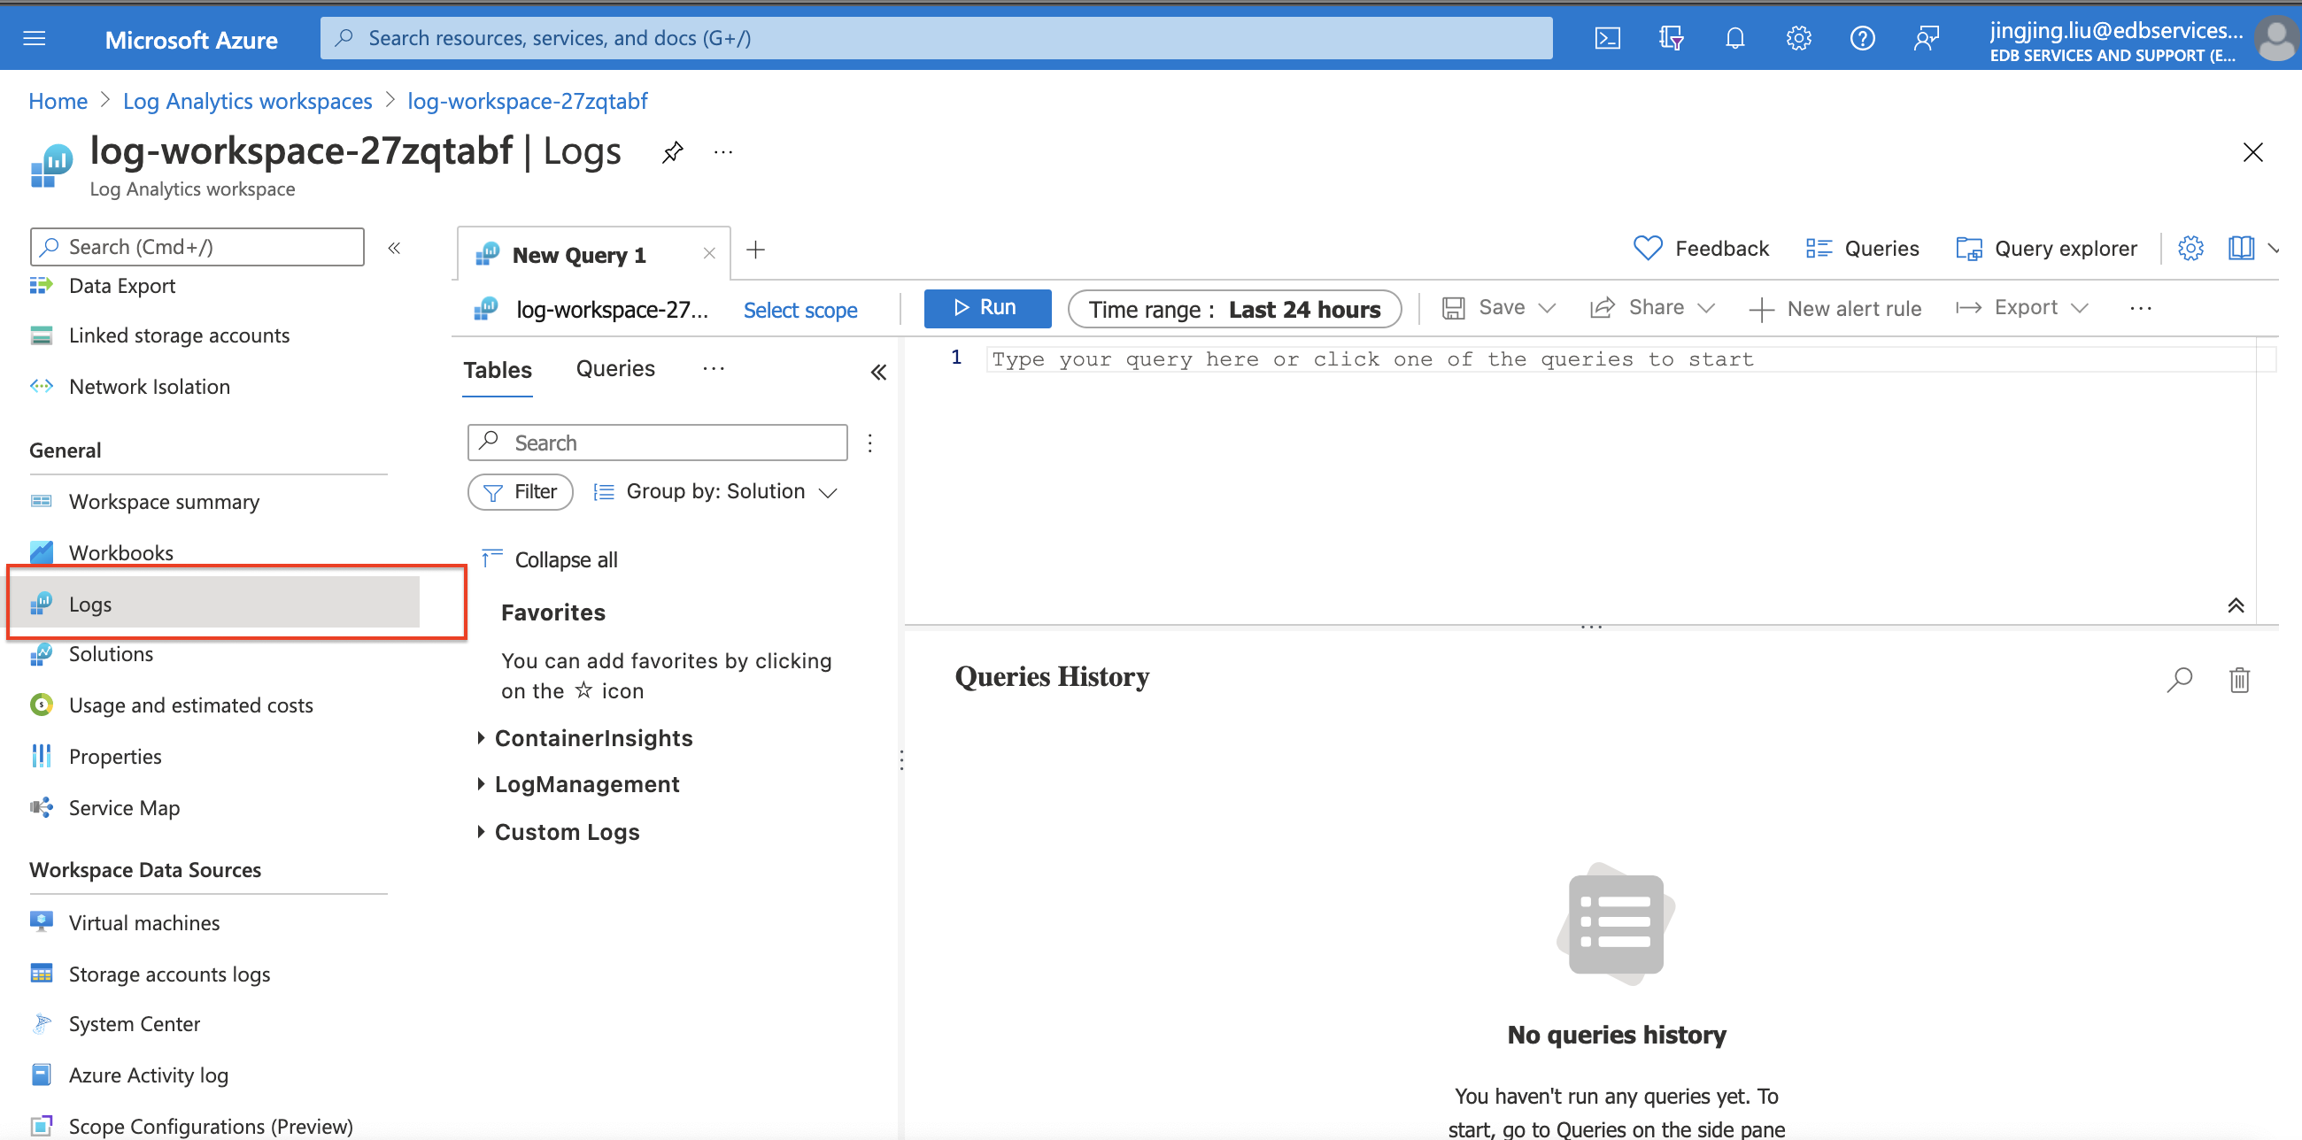Expand the ContainerInsights tables group
Image resolution: width=2302 pixels, height=1140 pixels.
[x=585, y=738]
